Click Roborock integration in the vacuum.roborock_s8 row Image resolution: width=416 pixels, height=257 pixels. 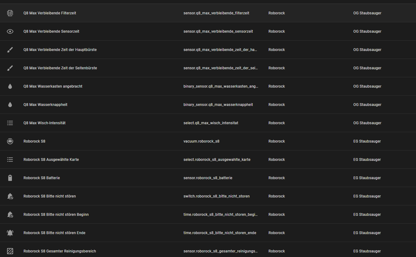[277, 141]
